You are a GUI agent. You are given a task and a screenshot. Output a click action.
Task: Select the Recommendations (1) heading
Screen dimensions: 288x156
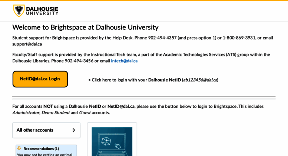41,149
